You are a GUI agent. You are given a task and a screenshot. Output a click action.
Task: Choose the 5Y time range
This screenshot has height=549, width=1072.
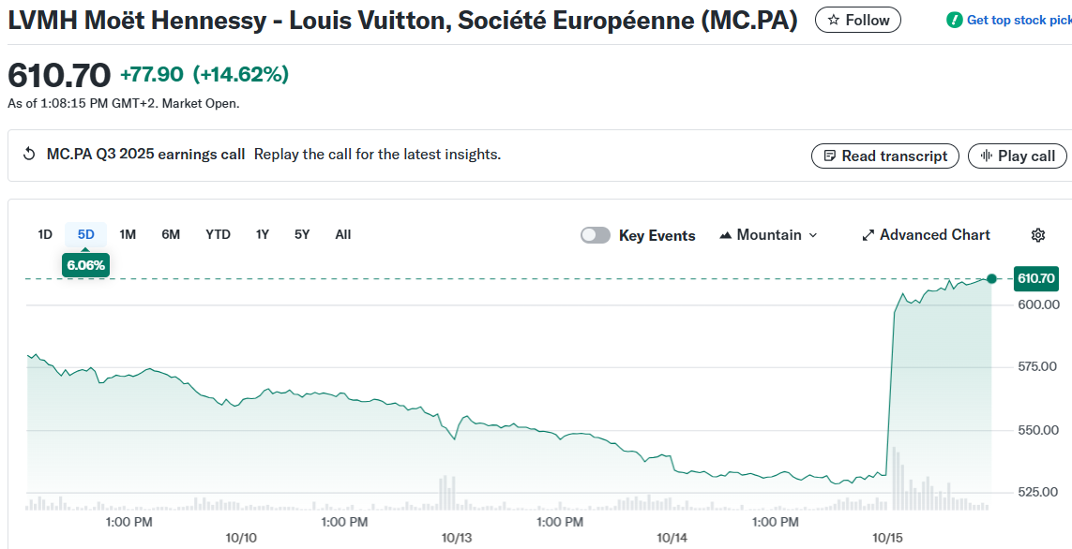(x=302, y=234)
